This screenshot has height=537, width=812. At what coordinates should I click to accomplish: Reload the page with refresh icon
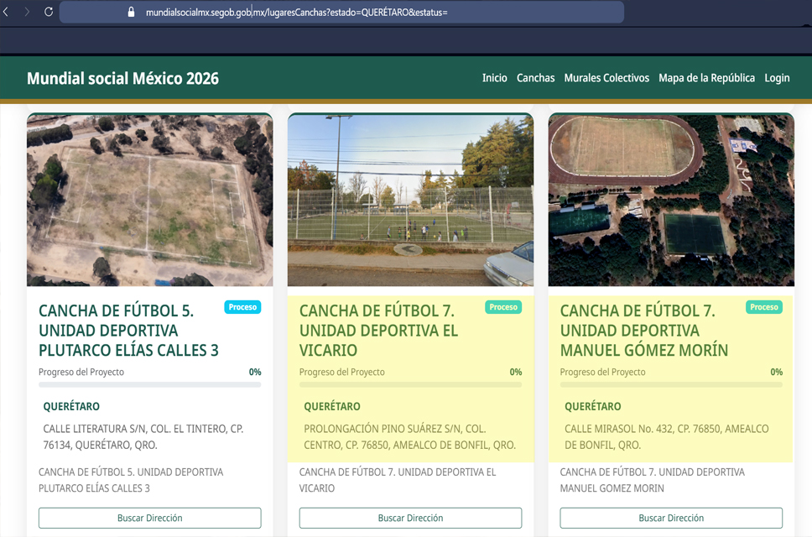click(48, 12)
